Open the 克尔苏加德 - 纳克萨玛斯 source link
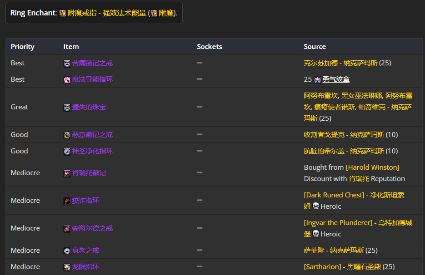Viewport: 425px width, 275px height. [x=341, y=63]
